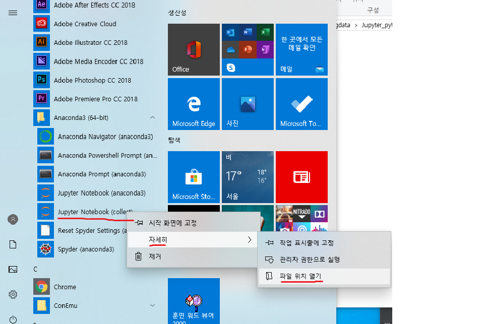This screenshot has width=484, height=324.
Task: Open the 훈민 워드 뷰어 tile
Action: pos(194,301)
